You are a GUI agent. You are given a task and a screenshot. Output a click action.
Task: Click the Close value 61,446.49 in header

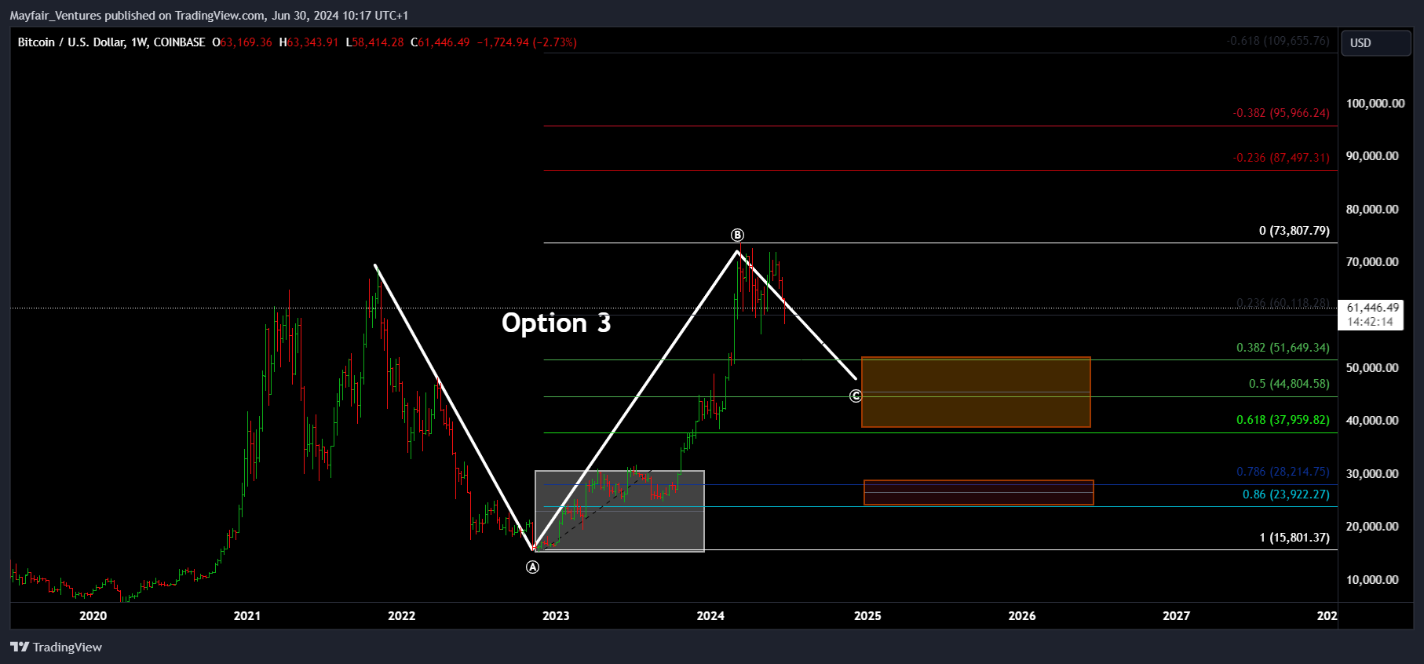(444, 42)
